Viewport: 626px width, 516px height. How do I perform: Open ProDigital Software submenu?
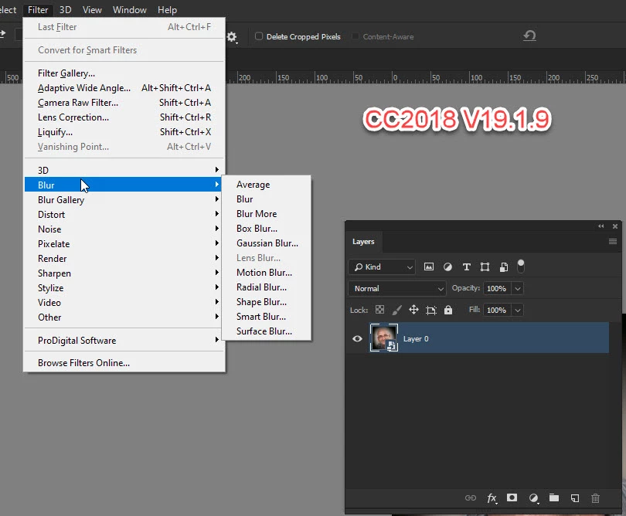tap(123, 340)
